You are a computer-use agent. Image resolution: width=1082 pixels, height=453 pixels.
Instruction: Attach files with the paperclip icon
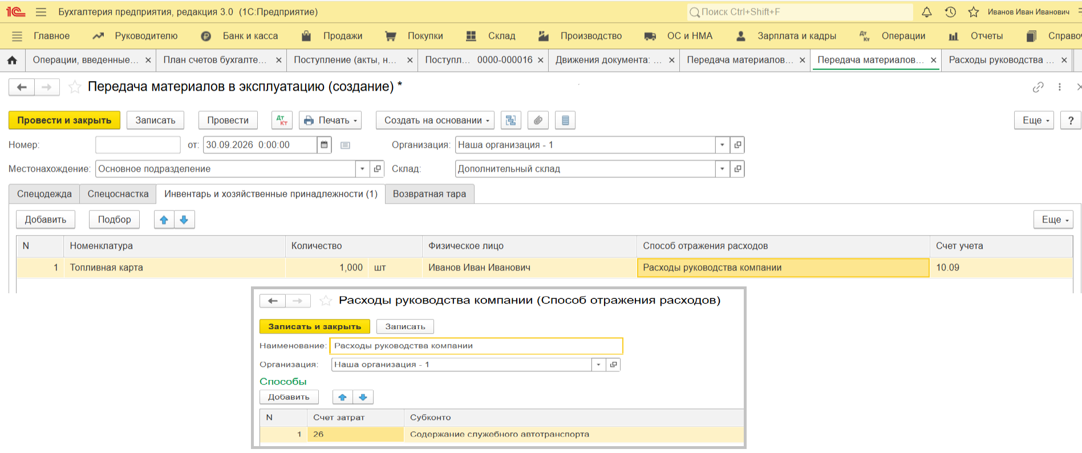click(538, 120)
